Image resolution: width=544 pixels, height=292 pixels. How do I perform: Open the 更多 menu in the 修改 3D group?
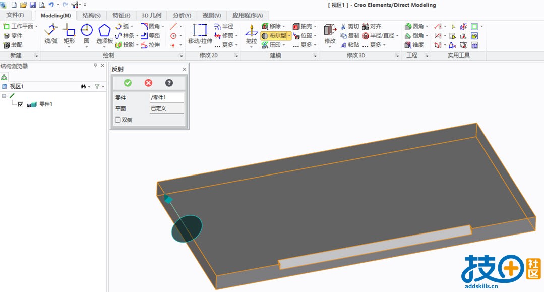pyautogui.click(x=374, y=45)
